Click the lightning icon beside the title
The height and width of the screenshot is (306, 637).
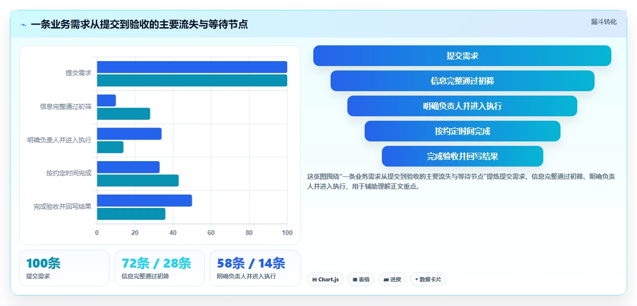(x=23, y=25)
